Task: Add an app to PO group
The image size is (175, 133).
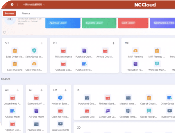Action: (114, 43)
